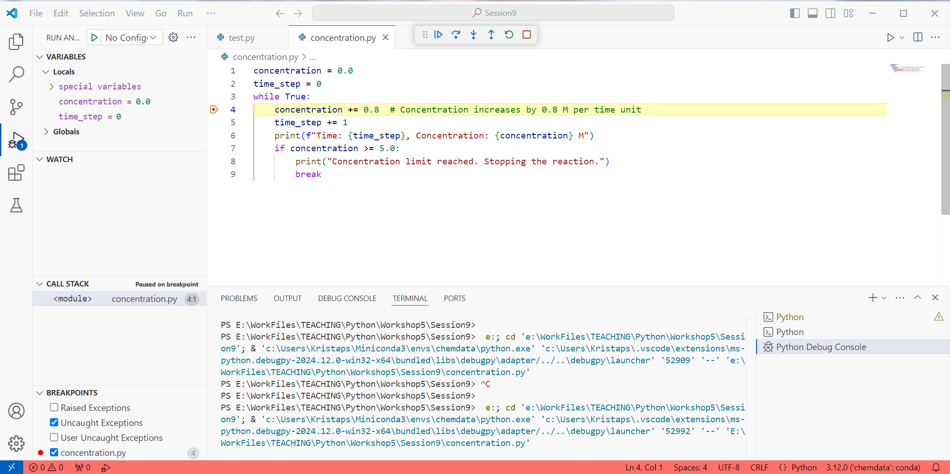Open the remote window status icon
Viewport: 950px width, 474px height.
[x=12, y=467]
